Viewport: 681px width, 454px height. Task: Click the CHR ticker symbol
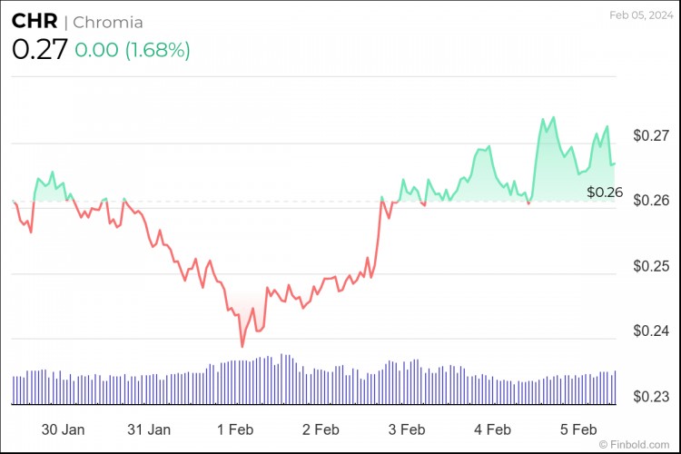click(x=35, y=22)
